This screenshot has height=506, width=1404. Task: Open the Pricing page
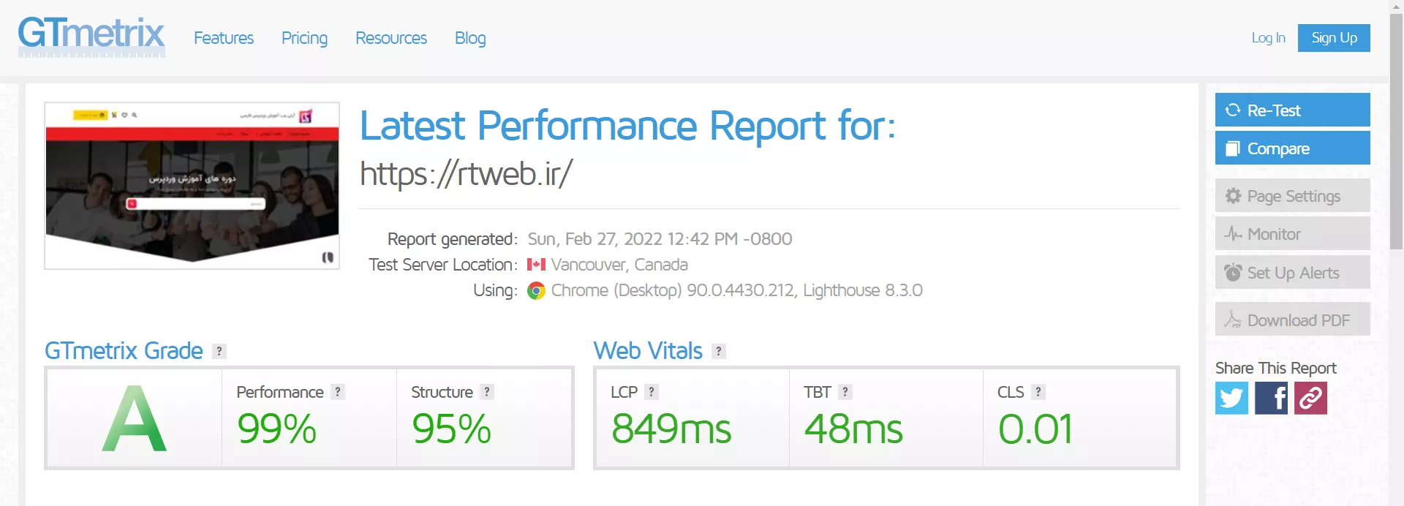pos(304,38)
